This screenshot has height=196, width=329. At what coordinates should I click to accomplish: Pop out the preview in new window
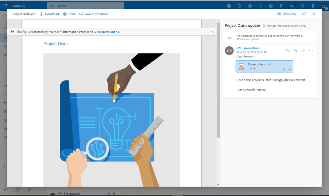[x=304, y=14]
